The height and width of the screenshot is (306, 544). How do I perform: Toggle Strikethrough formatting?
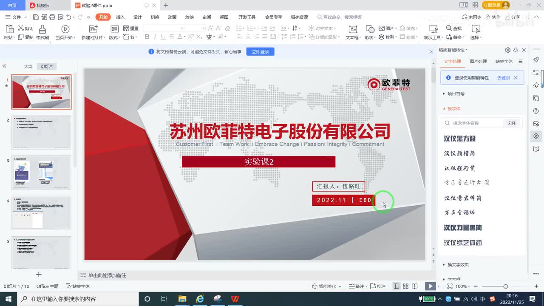point(171,37)
